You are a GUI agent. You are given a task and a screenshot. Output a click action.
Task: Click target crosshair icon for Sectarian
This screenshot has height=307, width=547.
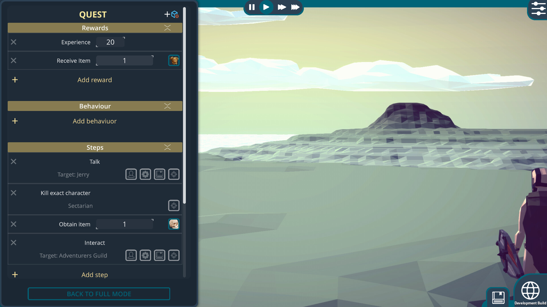[x=174, y=206]
